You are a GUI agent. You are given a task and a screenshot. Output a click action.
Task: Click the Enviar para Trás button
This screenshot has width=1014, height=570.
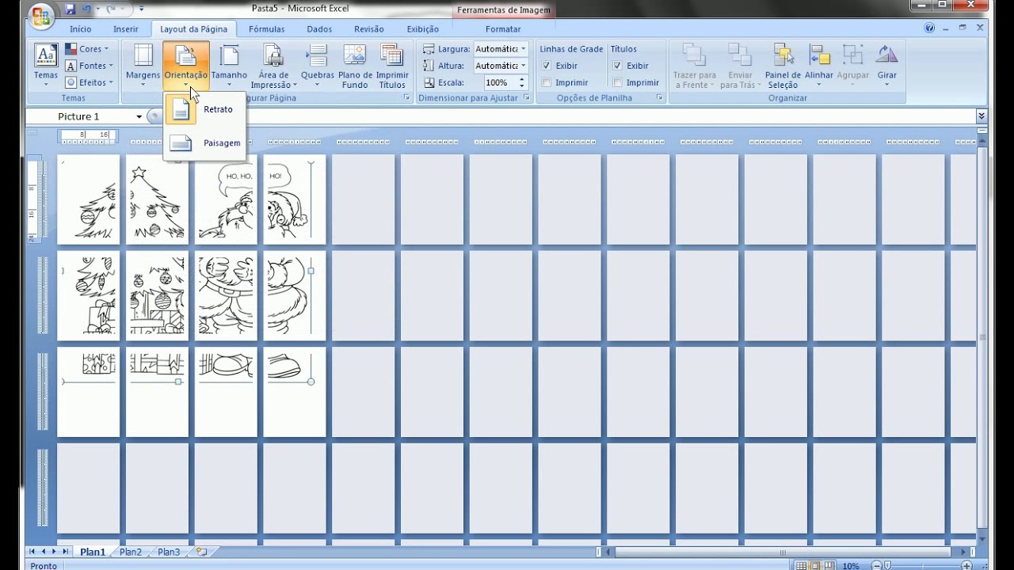(x=740, y=66)
